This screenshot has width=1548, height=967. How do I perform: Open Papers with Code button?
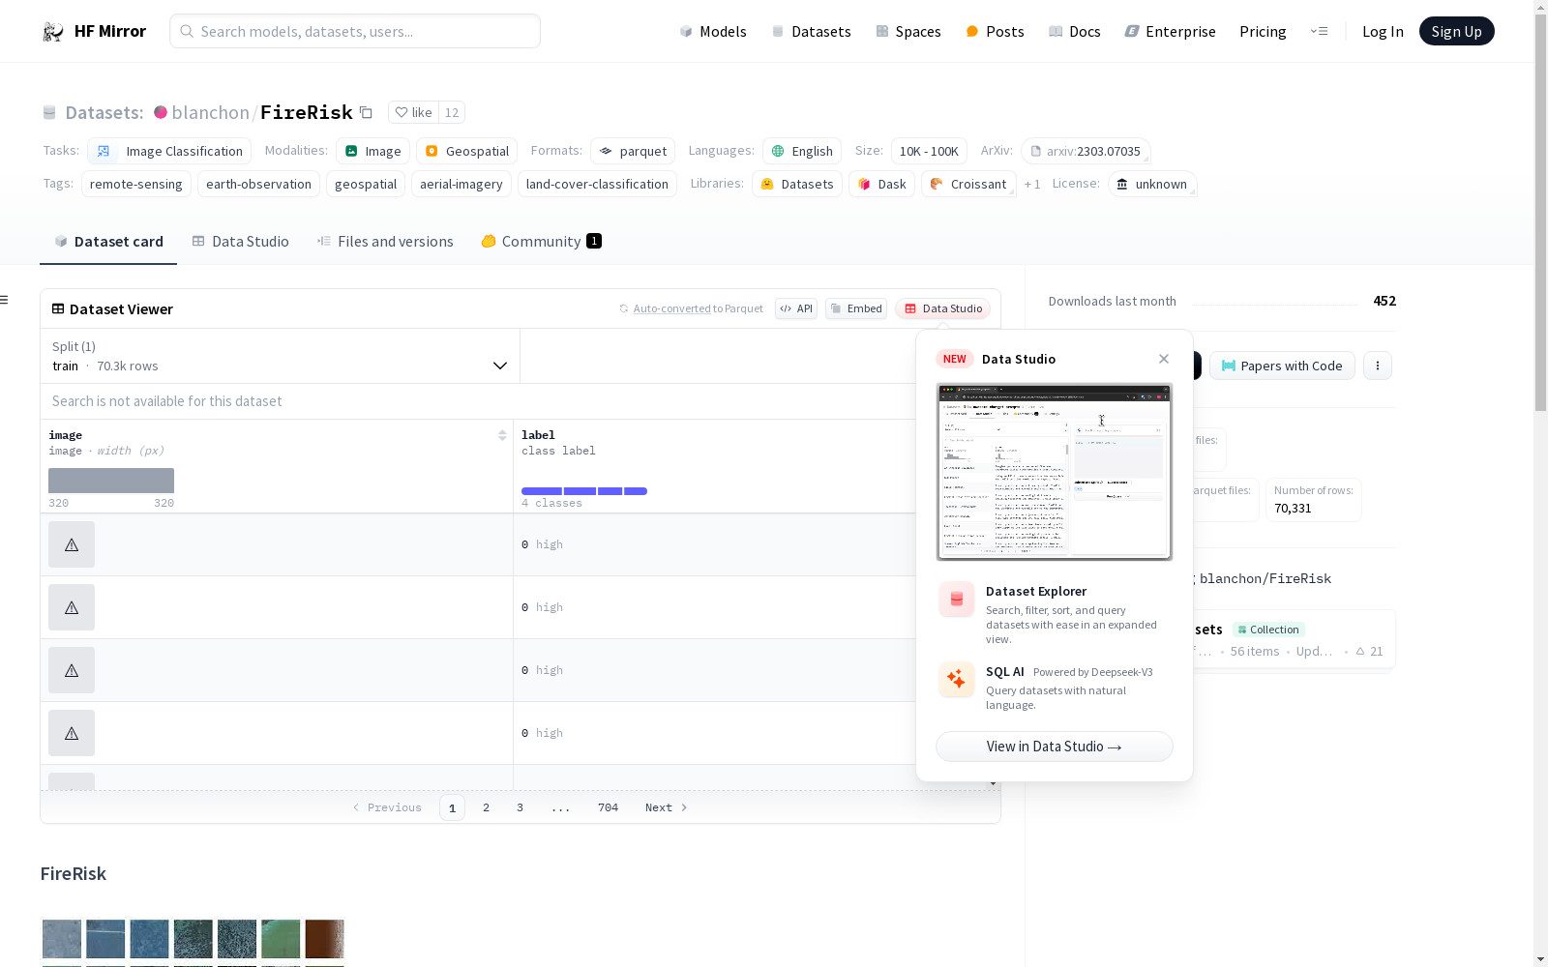1282,366
